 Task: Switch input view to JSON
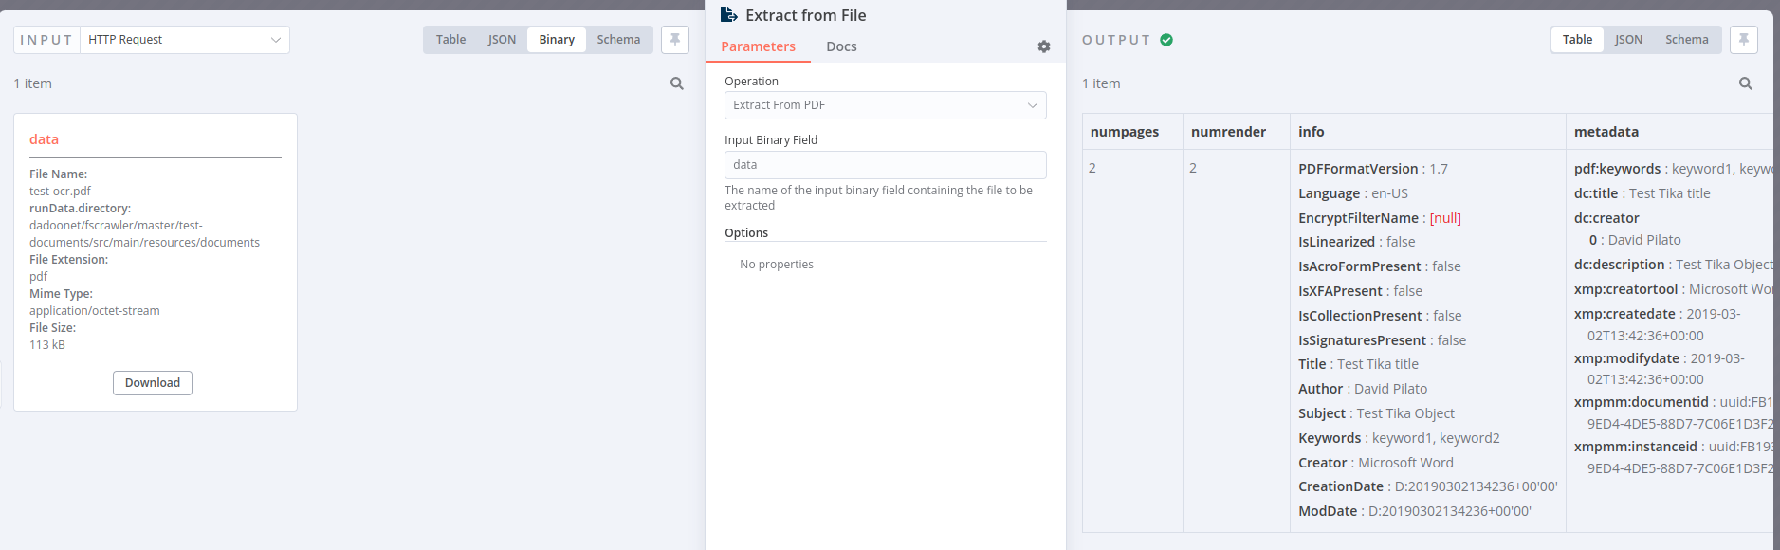point(502,40)
